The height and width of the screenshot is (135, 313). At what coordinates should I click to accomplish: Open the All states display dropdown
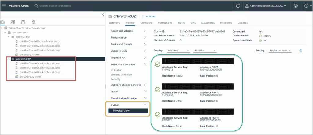point(179,50)
